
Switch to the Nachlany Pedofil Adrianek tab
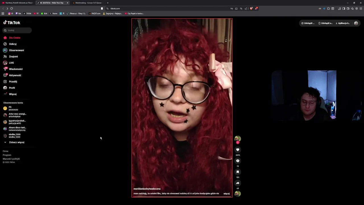pyautogui.click(x=18, y=3)
